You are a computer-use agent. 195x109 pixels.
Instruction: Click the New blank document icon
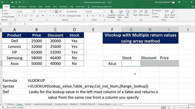(24, 2)
